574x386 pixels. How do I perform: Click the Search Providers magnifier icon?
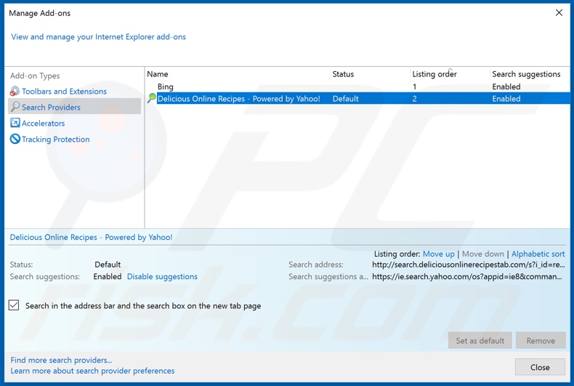[15, 107]
